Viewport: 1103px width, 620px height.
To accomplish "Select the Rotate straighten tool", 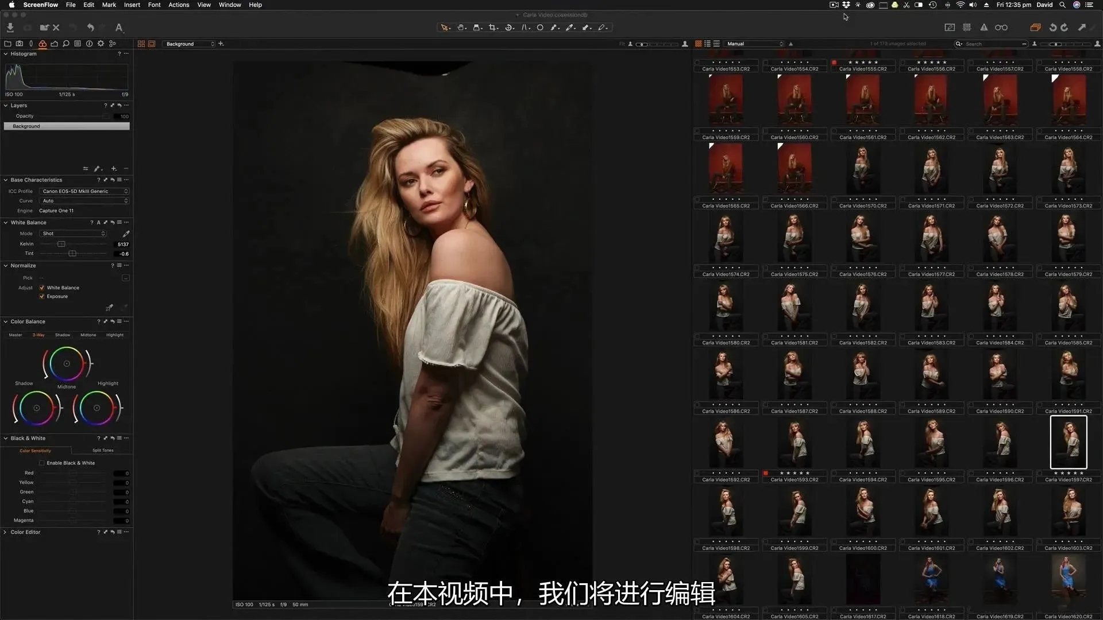I will pos(509,27).
